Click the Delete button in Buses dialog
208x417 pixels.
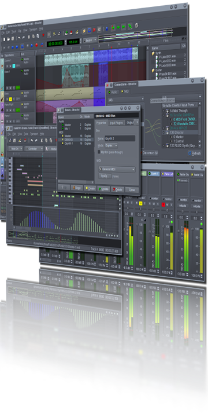pos(117,189)
